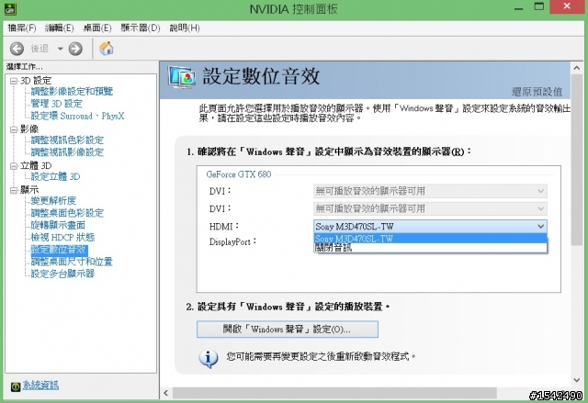Select 旋轉顯示畫面 tree item
Image resolution: width=588 pixels, height=403 pixels.
(58, 225)
